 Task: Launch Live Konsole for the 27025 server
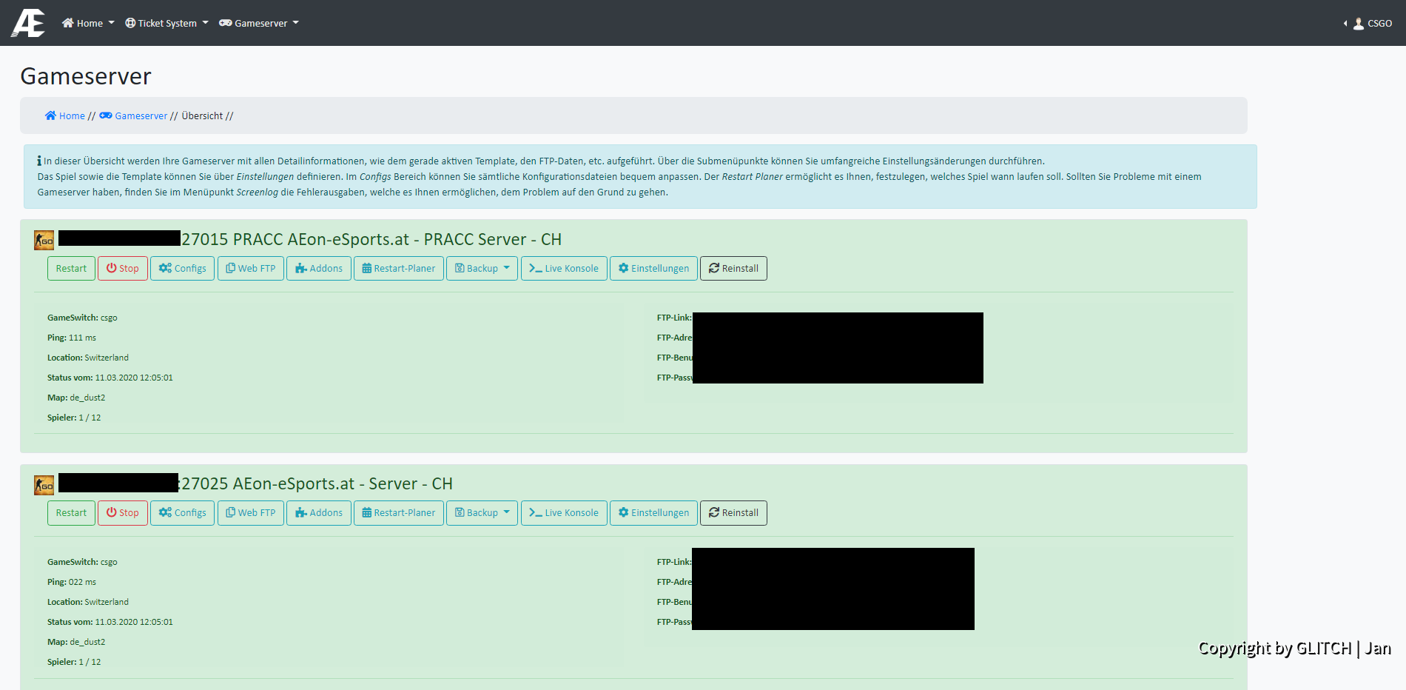tap(564, 513)
